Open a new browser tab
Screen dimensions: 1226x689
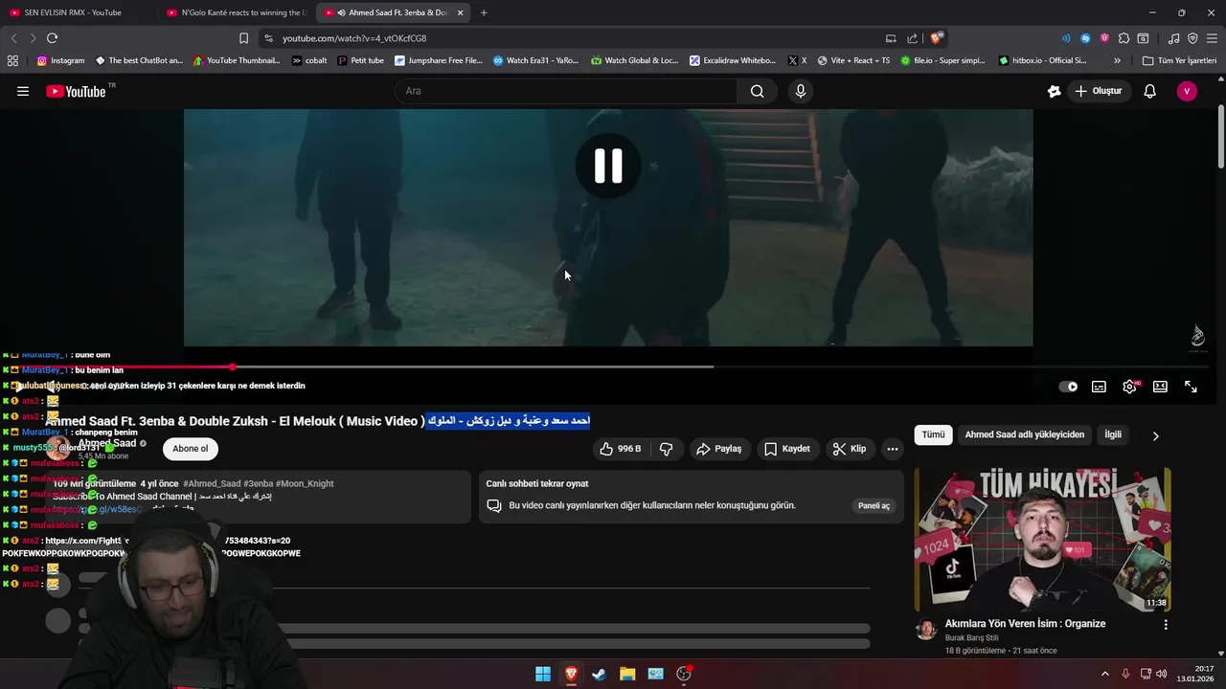(484, 12)
